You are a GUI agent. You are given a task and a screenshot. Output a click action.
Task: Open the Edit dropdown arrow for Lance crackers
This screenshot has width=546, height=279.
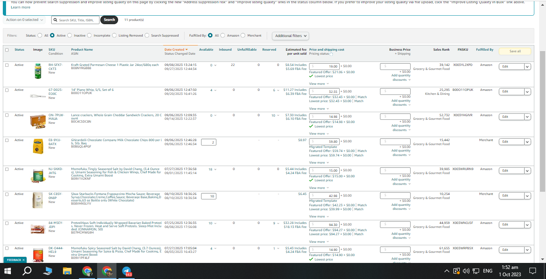tap(527, 117)
